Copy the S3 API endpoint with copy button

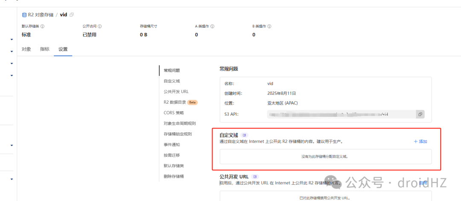coord(420,114)
